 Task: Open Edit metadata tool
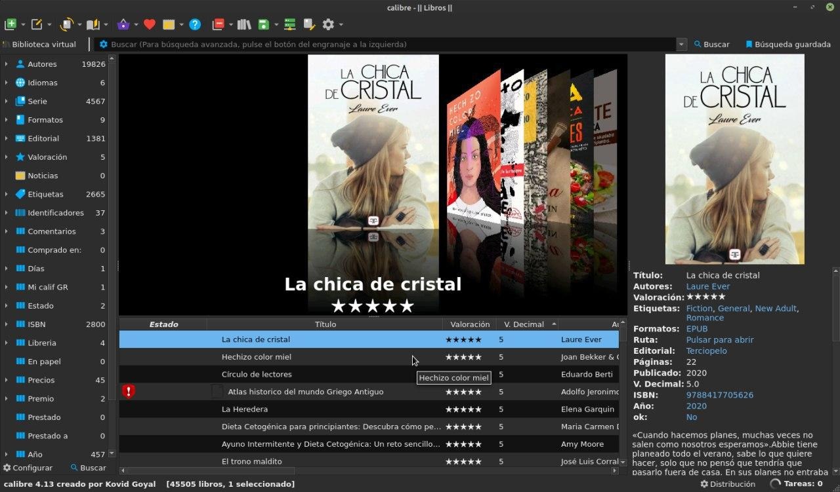[x=37, y=24]
